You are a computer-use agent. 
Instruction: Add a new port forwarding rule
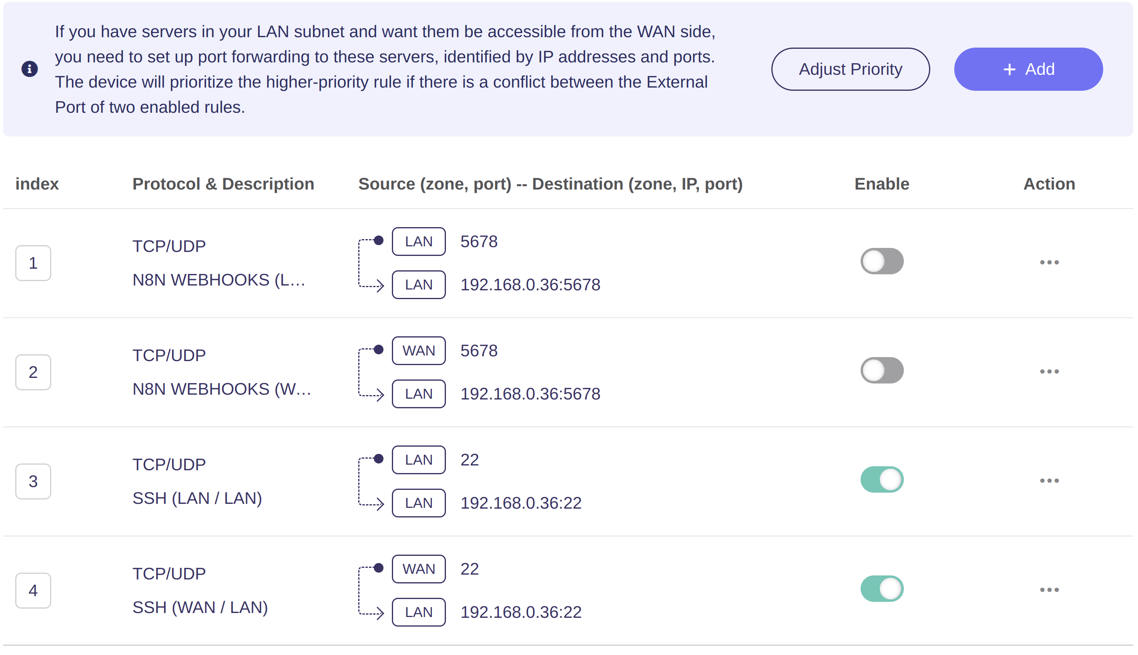(1028, 69)
